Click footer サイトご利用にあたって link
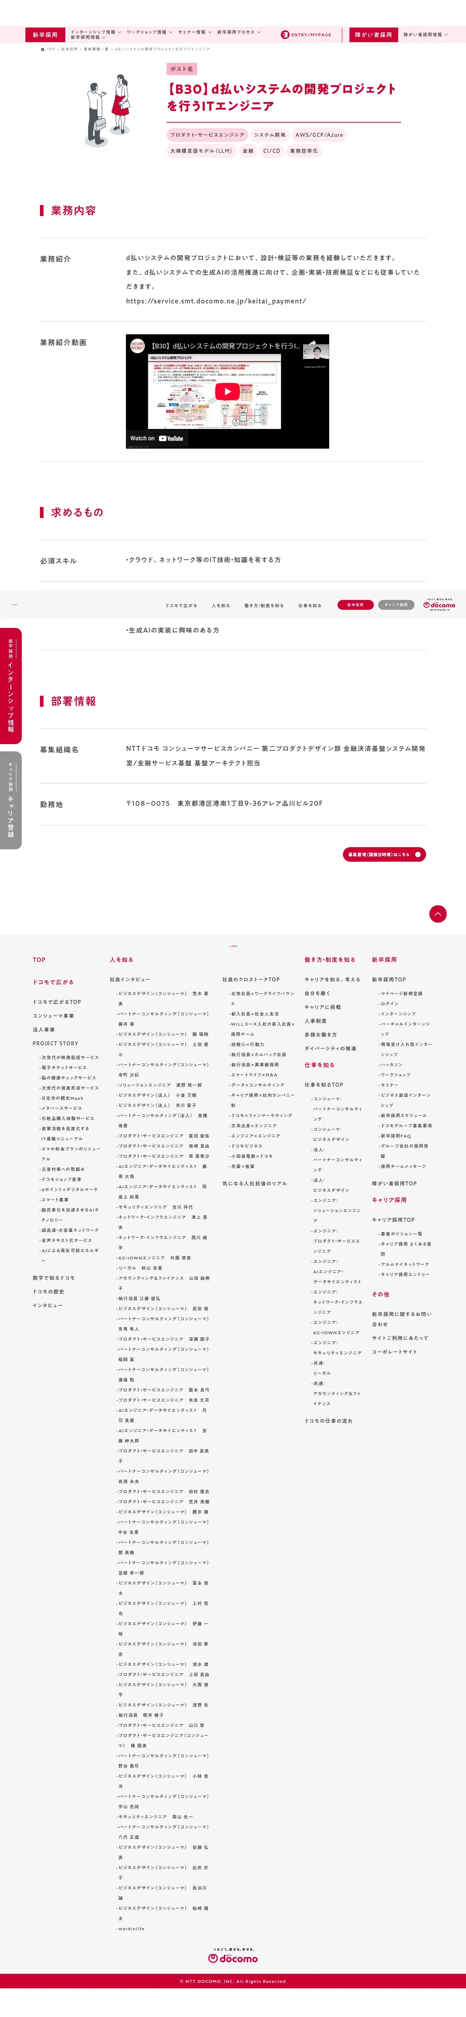466x2017 pixels. click(400, 1338)
